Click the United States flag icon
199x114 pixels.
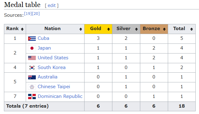pyautogui.click(x=32, y=58)
